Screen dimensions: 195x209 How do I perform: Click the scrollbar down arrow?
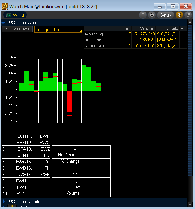[x=190, y=204]
